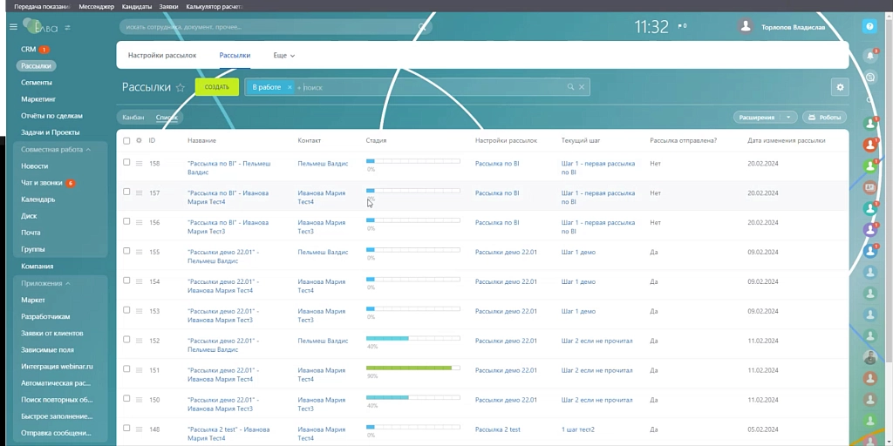The image size is (893, 446).
Task: Open 'Шаг 2 если не прочитал' in row 151
Action: tap(596, 370)
